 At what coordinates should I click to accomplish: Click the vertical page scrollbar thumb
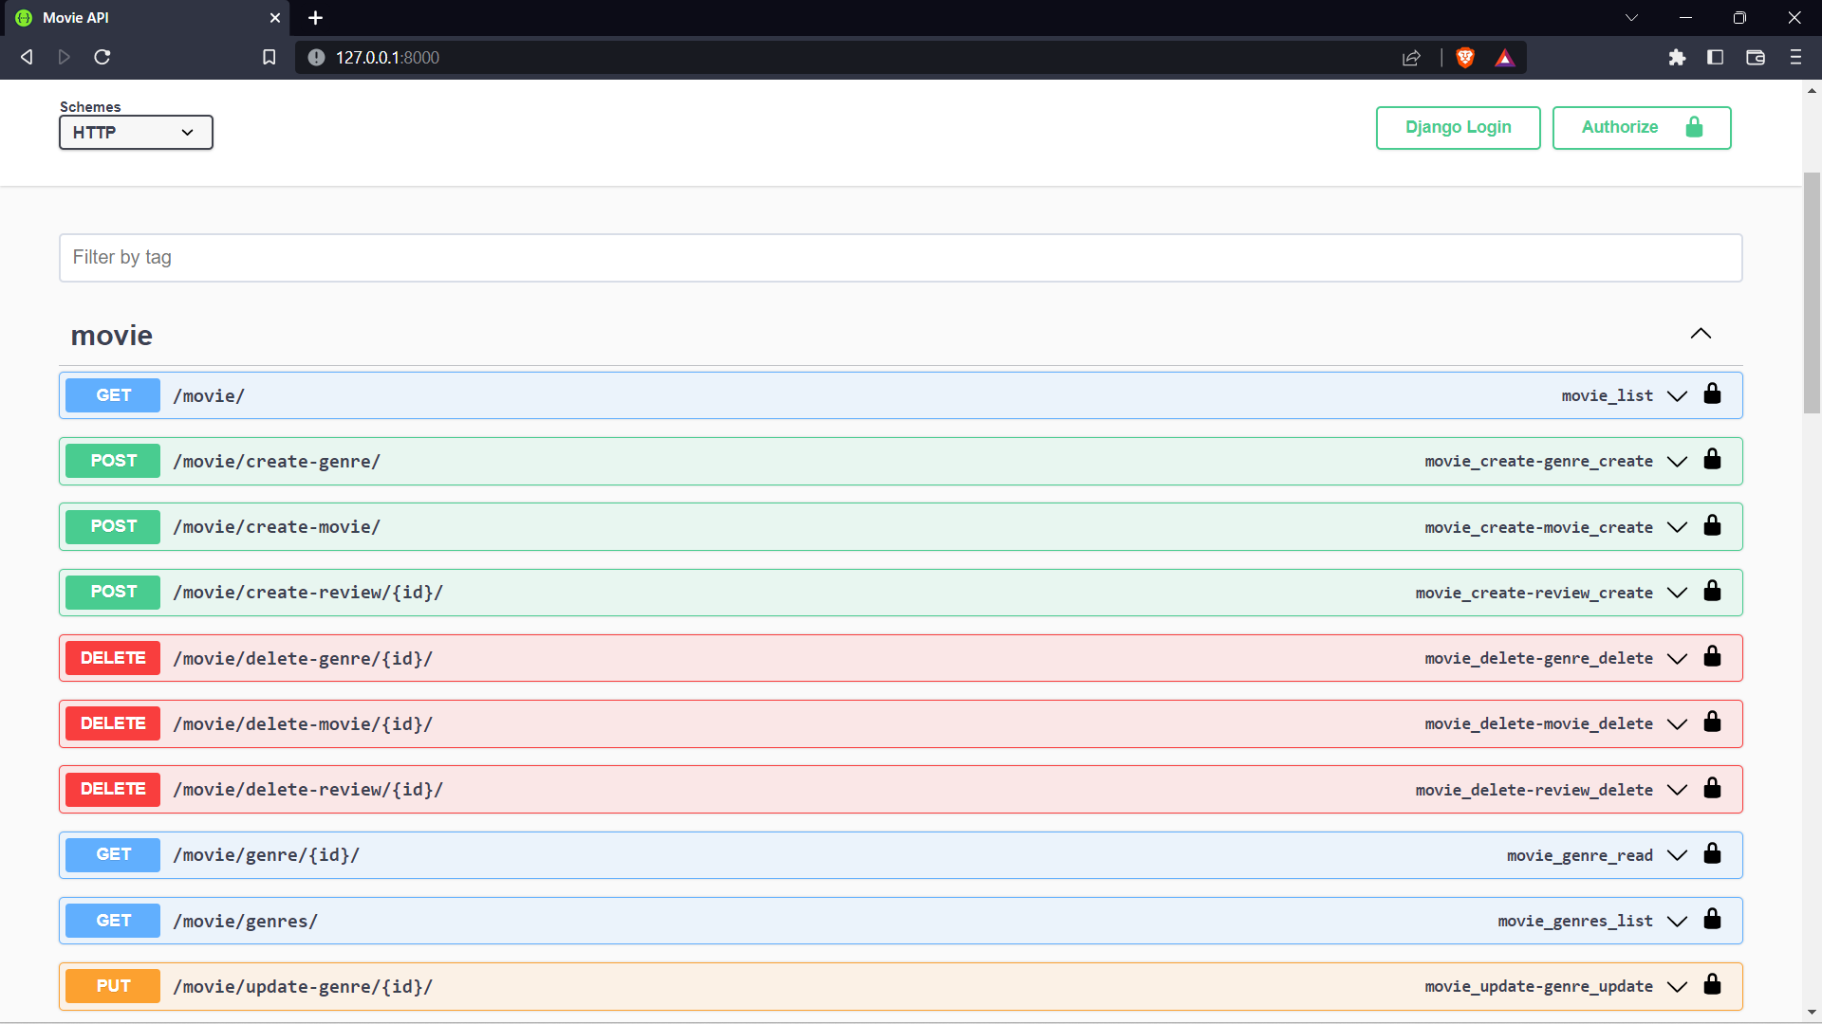[1812, 294]
